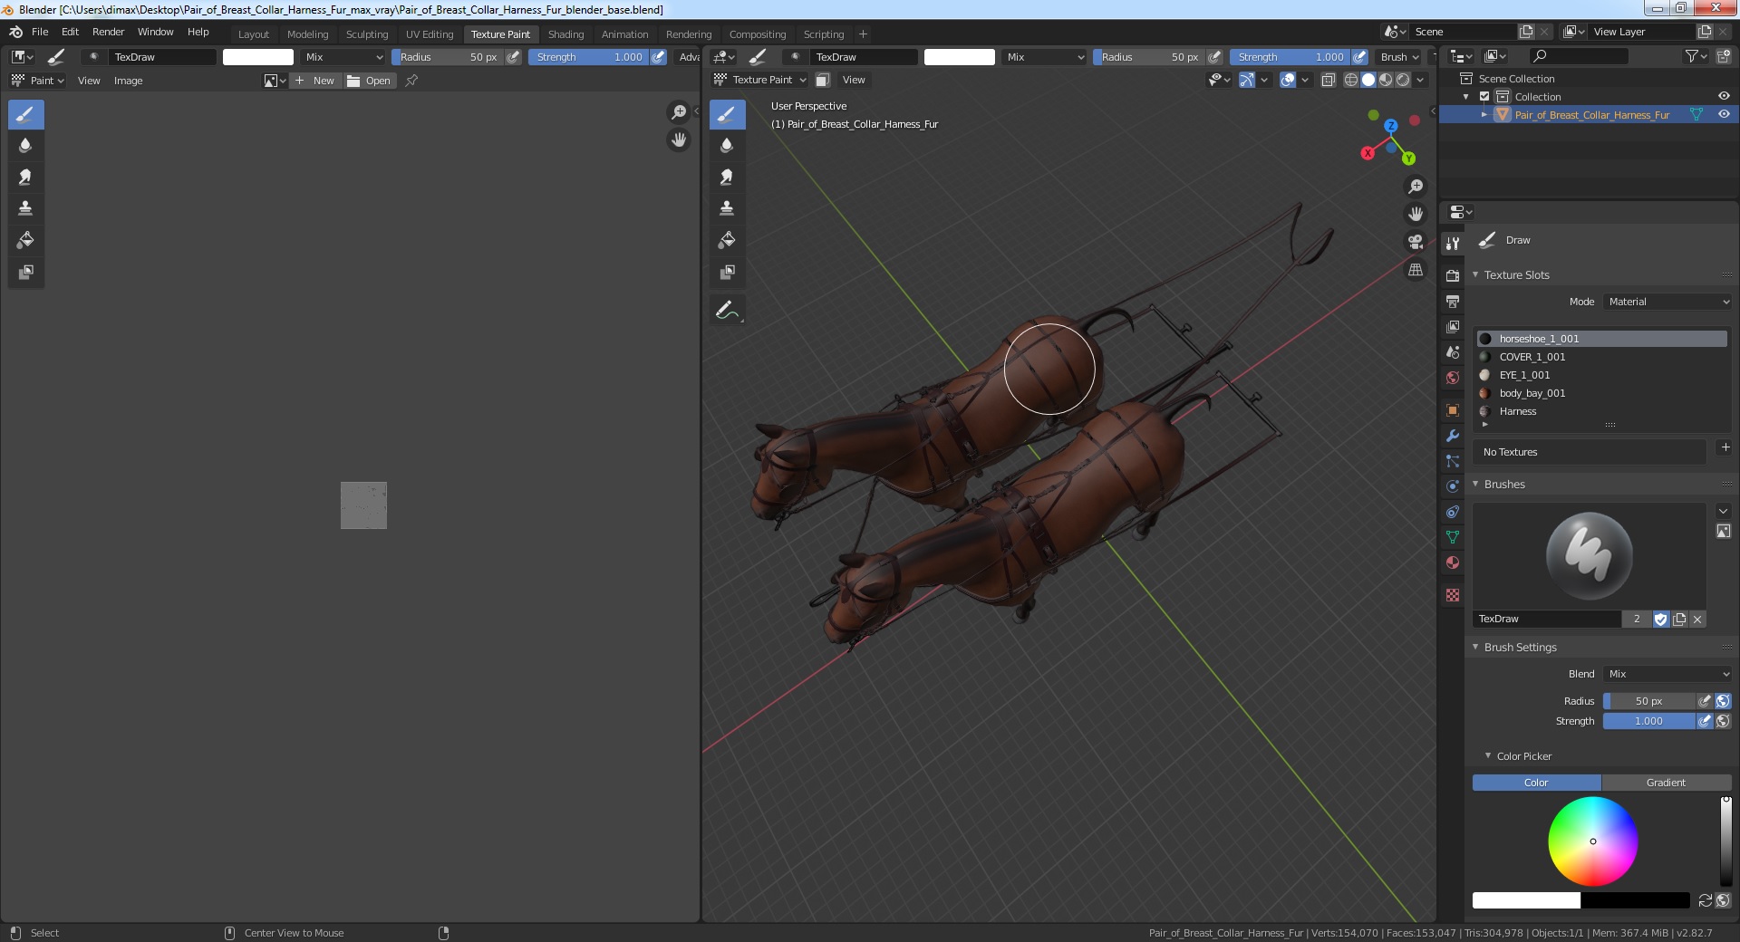Image resolution: width=1740 pixels, height=942 pixels.
Task: Select the Fill bucket tool in image editor
Action: pyautogui.click(x=25, y=240)
